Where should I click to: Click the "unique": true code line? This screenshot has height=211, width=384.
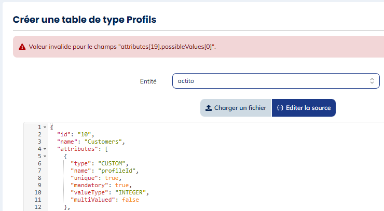[98, 178]
